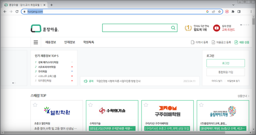This screenshot has width=256, height=135.
Task: Open the 올림피아드학원 logo card
Action: 223,111
